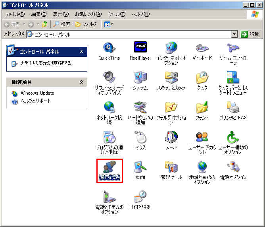Open the Windows Update link
The image size is (265, 227).
click(37, 93)
